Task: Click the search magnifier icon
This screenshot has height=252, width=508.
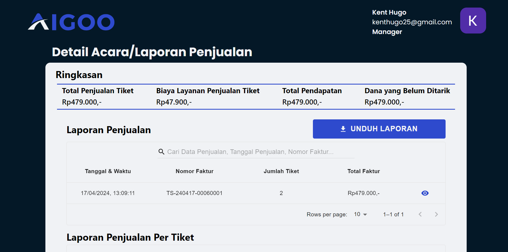Action: (161, 152)
